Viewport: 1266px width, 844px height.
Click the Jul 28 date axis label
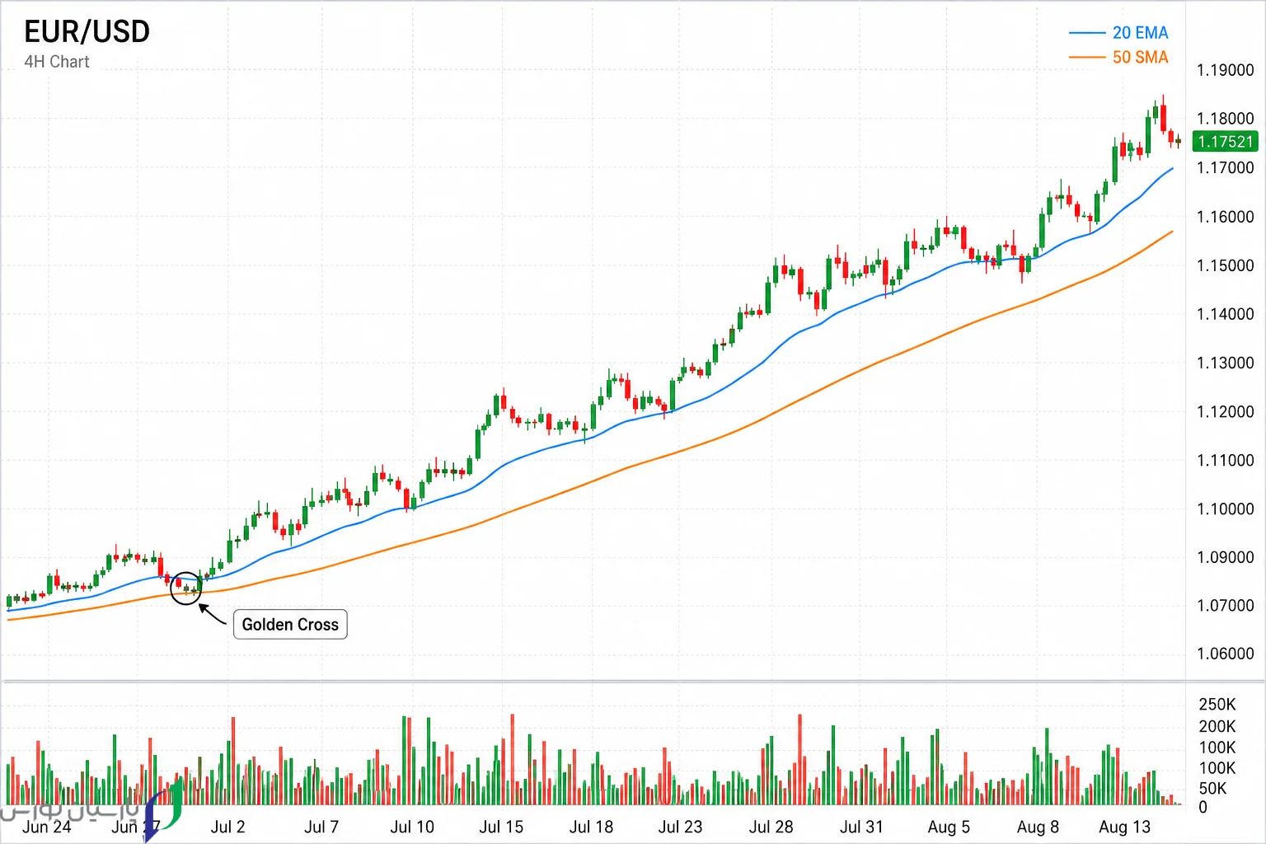click(x=771, y=827)
